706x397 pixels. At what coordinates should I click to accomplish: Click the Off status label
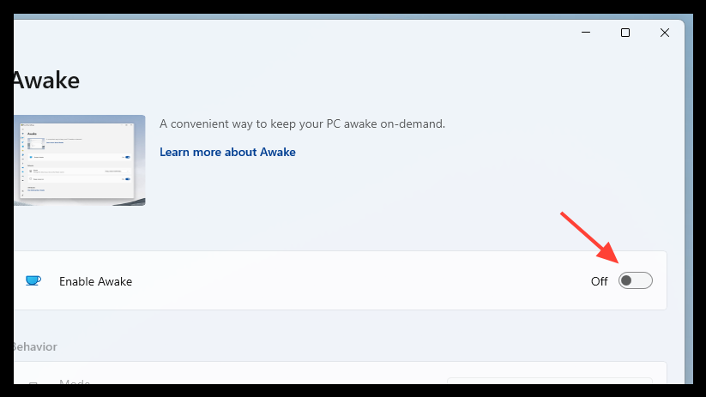(599, 281)
